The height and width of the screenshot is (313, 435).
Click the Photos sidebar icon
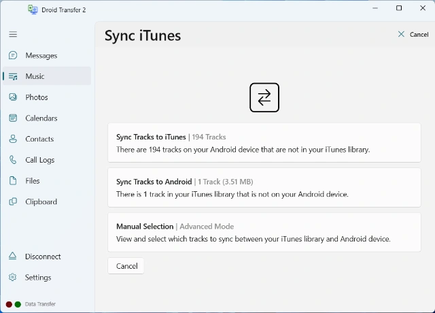[x=13, y=97]
